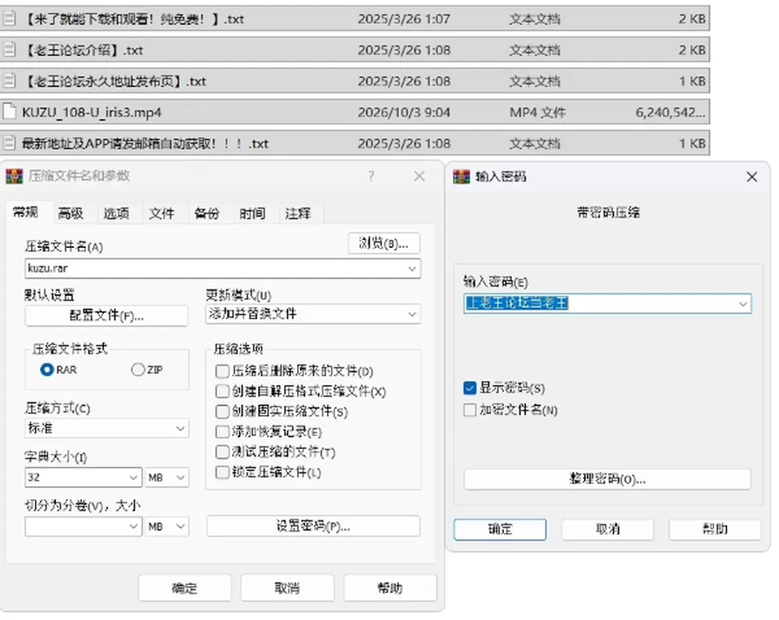Click the WinRAR icon in password dialog title bar
Screen dimensions: 779x620
pos(461,177)
